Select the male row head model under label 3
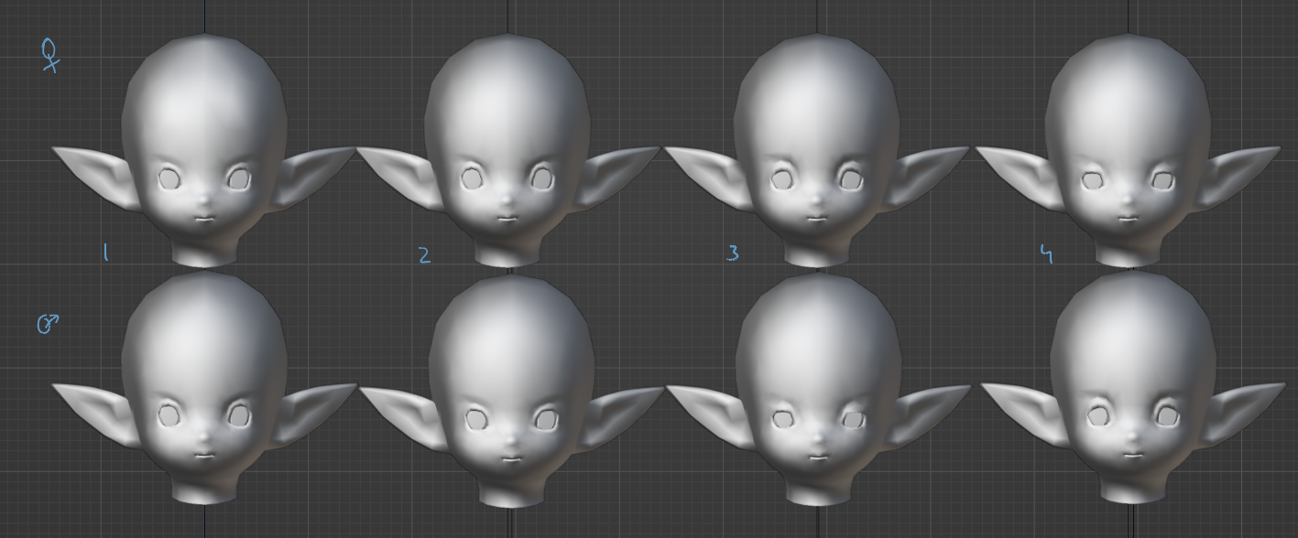This screenshot has width=1298, height=538. tap(818, 390)
